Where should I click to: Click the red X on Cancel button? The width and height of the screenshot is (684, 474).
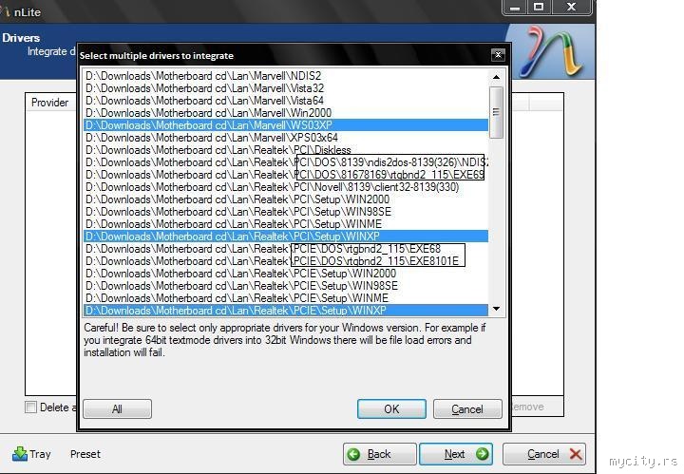point(576,454)
